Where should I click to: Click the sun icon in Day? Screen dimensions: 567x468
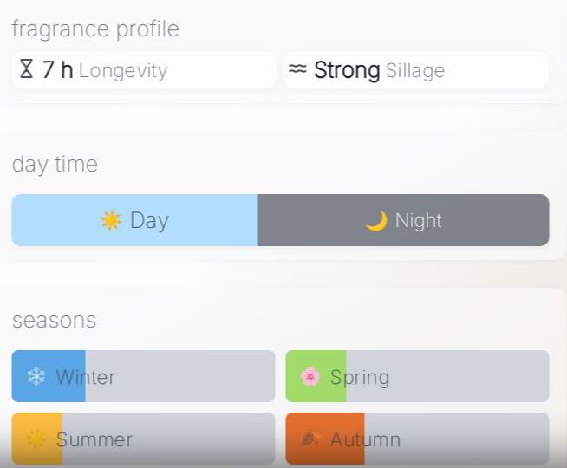tap(111, 221)
